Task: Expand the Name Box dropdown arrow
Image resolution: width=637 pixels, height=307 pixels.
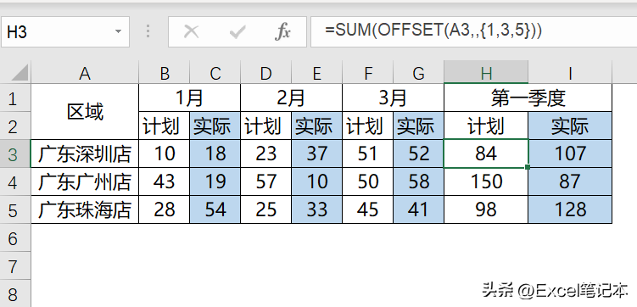Action: click(x=118, y=31)
